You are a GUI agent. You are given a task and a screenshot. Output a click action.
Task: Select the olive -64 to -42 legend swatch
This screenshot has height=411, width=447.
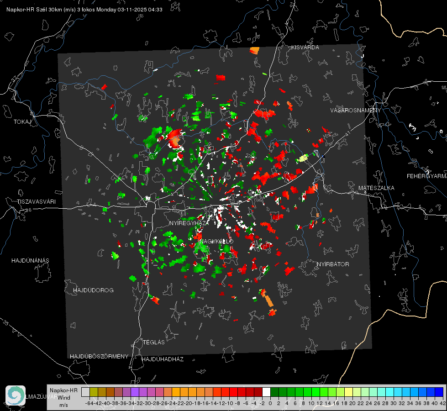(94, 392)
